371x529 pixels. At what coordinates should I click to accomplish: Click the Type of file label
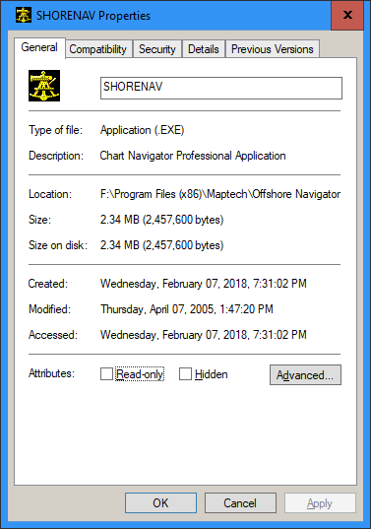(55, 130)
